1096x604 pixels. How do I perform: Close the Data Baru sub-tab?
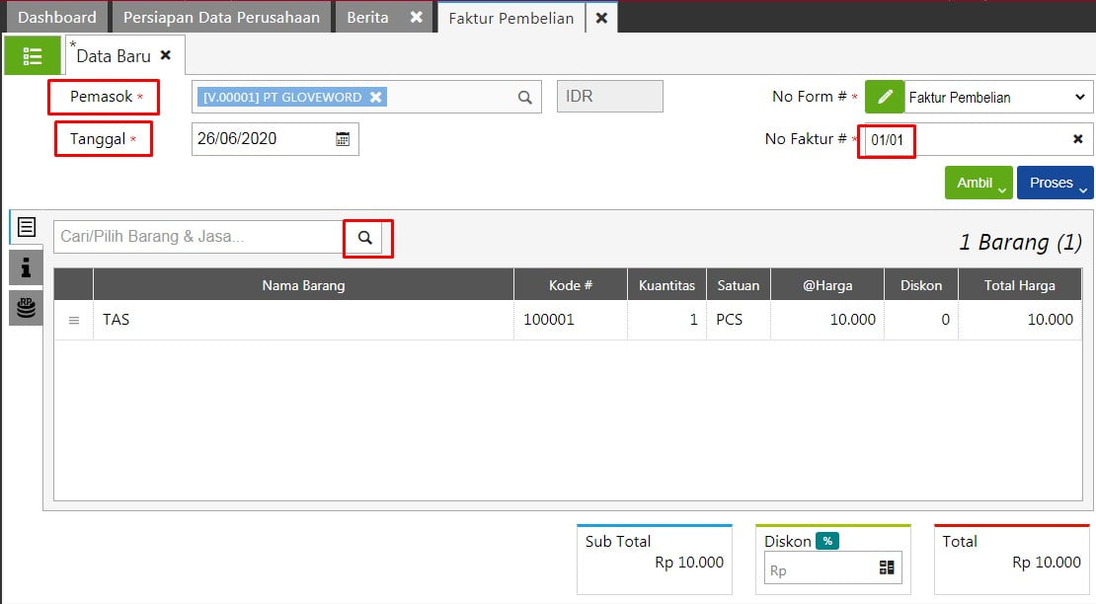click(x=166, y=54)
